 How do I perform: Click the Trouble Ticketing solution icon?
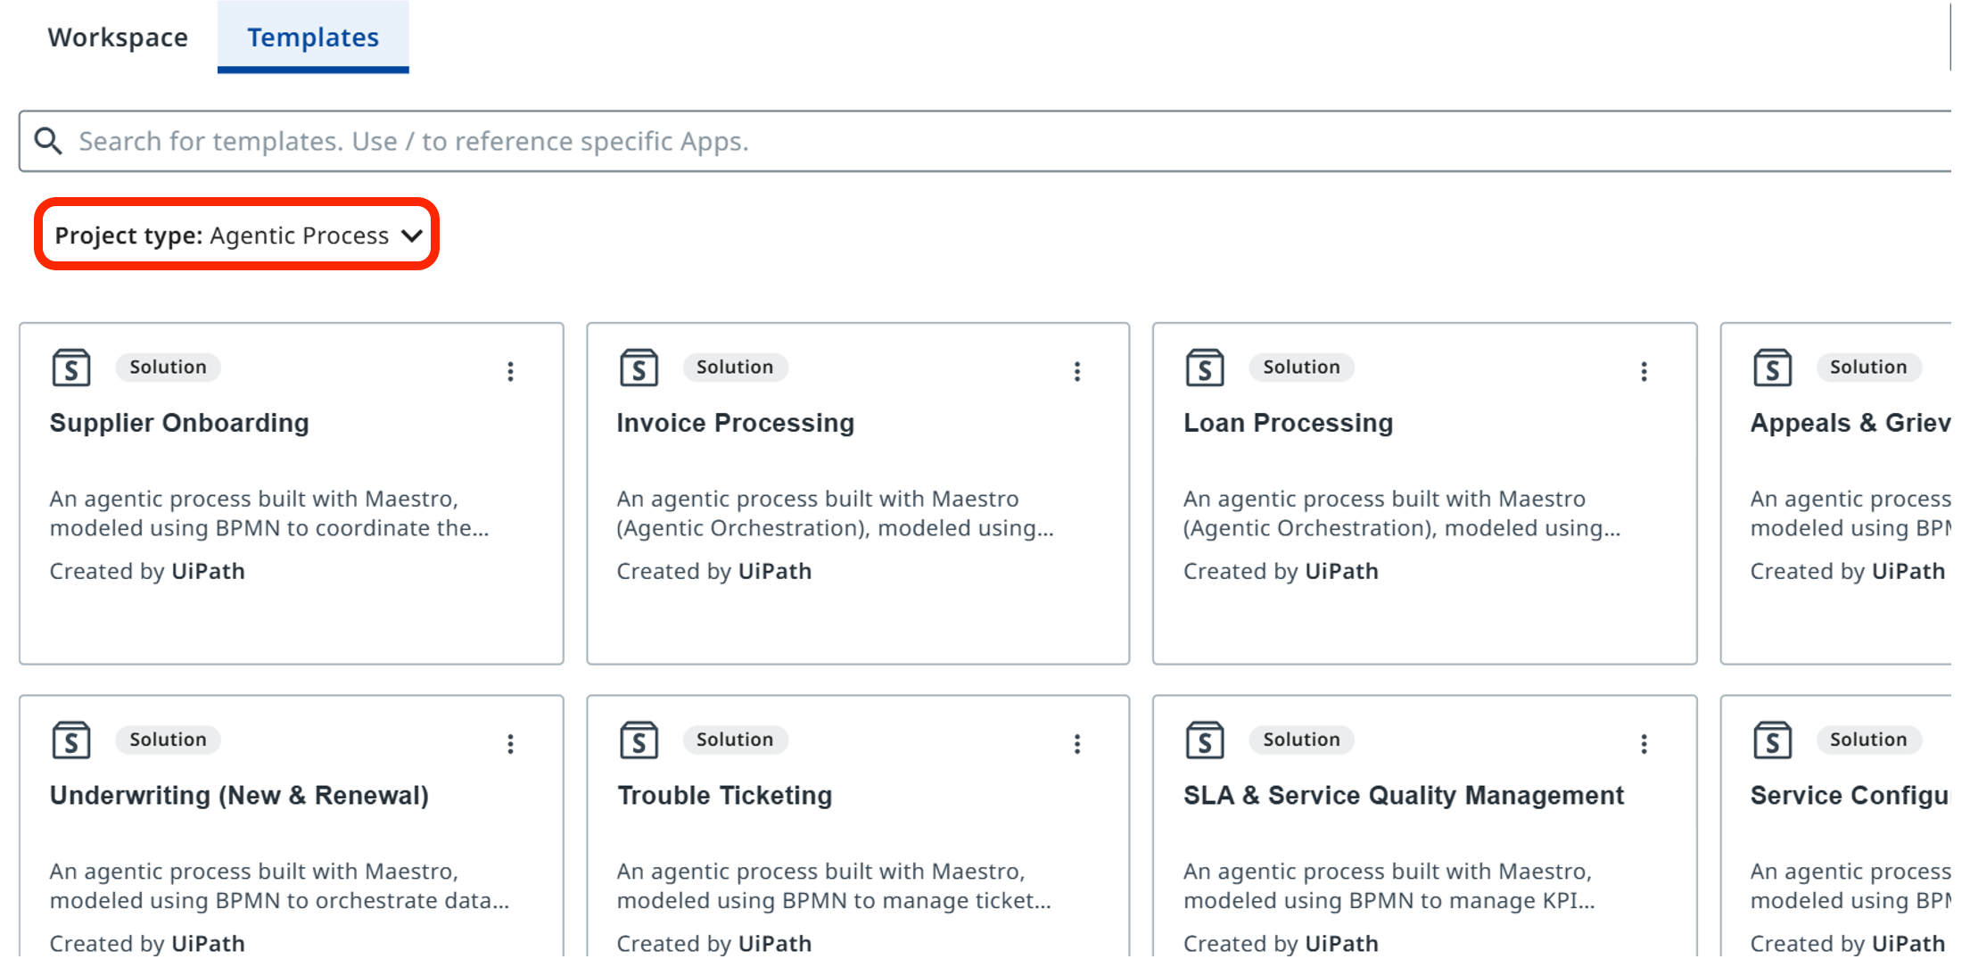click(639, 740)
